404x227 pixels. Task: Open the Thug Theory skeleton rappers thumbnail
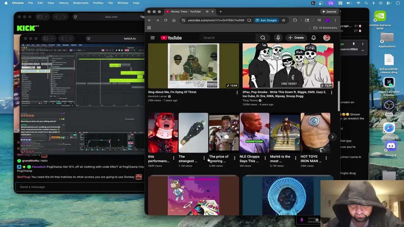[x=288, y=66]
